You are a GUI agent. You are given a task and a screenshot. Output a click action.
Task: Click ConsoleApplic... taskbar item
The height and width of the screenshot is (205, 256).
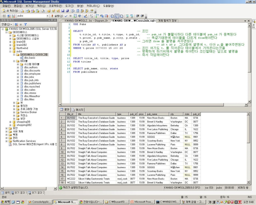coord(40,202)
